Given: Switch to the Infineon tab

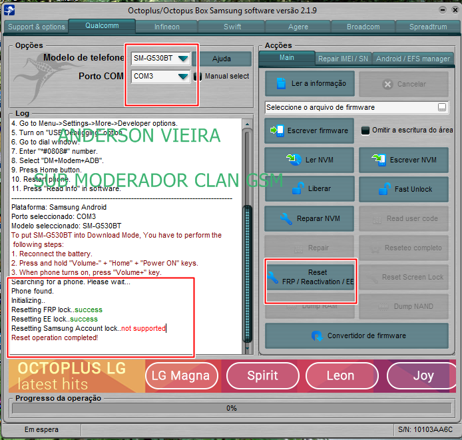Looking at the screenshot, I should pyautogui.click(x=167, y=27).
